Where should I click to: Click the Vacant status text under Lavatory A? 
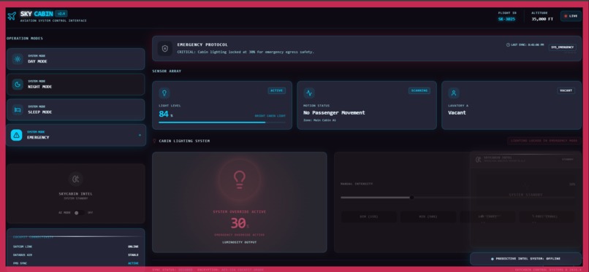click(457, 113)
